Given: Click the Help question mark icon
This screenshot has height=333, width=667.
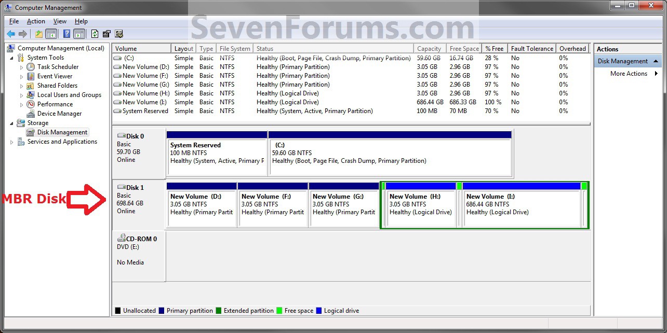Looking at the screenshot, I should 66,34.
